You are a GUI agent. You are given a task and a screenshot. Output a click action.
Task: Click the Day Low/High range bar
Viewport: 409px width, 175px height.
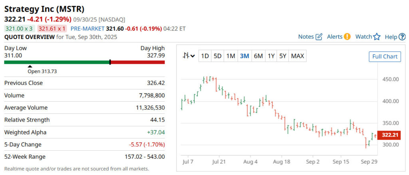point(84,62)
